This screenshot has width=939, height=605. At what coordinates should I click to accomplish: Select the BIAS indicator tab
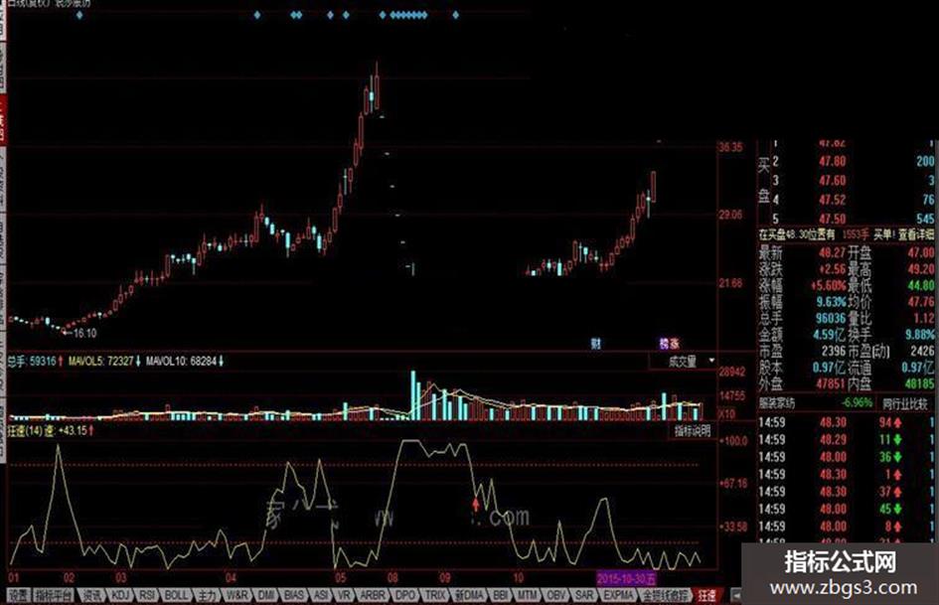294,595
